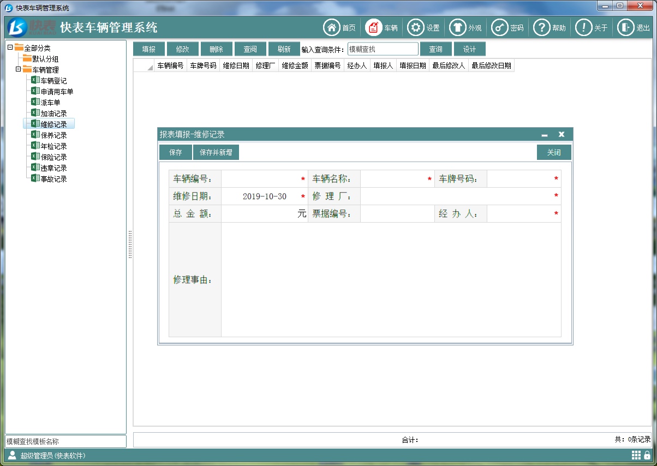Open the 密码 key icon
The image size is (657, 466).
click(499, 27)
